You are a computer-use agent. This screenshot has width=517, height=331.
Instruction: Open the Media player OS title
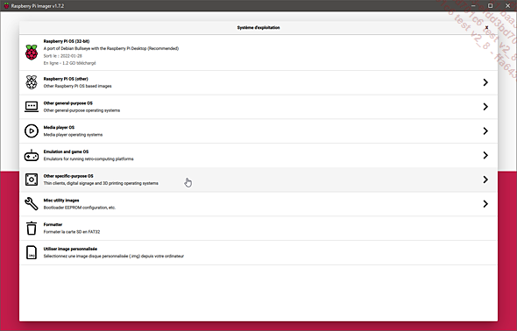pyautogui.click(x=59, y=128)
